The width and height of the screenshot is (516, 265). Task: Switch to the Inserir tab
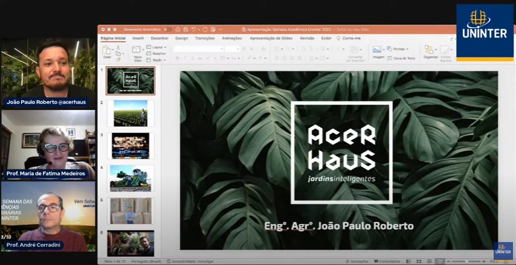click(138, 38)
